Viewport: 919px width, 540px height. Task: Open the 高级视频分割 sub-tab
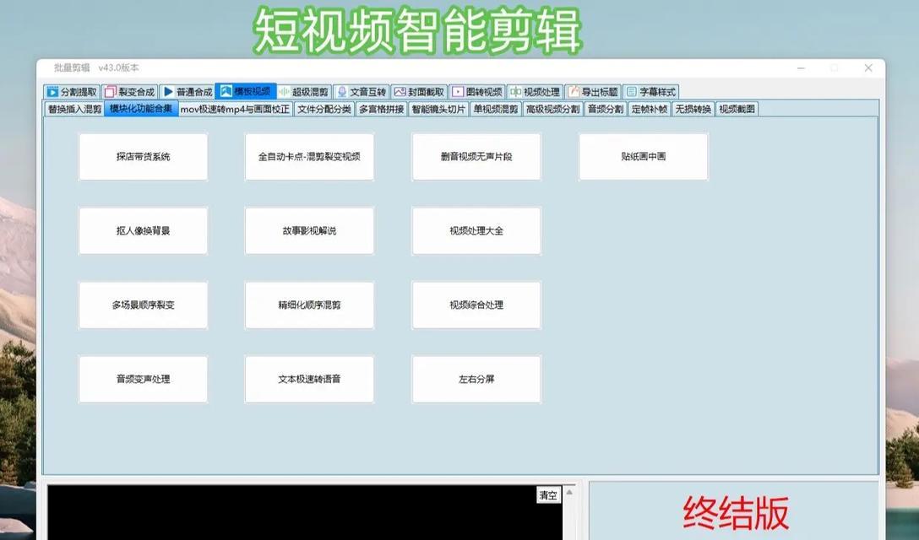[552, 109]
